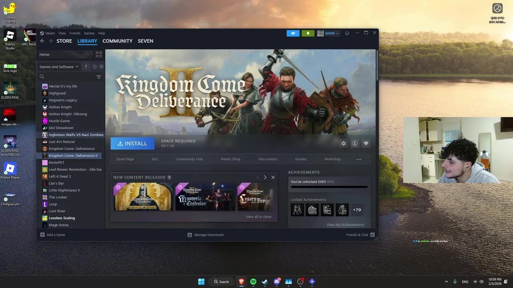513x288 pixels.
Task: Go forward with the Steam forward arrow
Action: coord(51,41)
